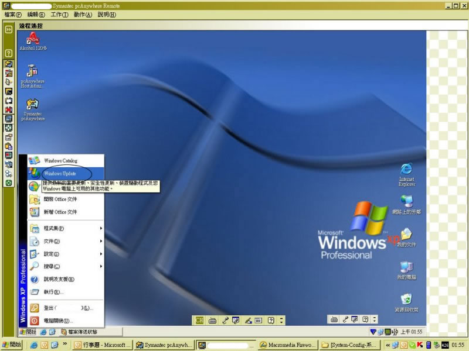Click microphone icon on the left IME bar
Viewport: 469px width, 351px height.
[225, 321]
